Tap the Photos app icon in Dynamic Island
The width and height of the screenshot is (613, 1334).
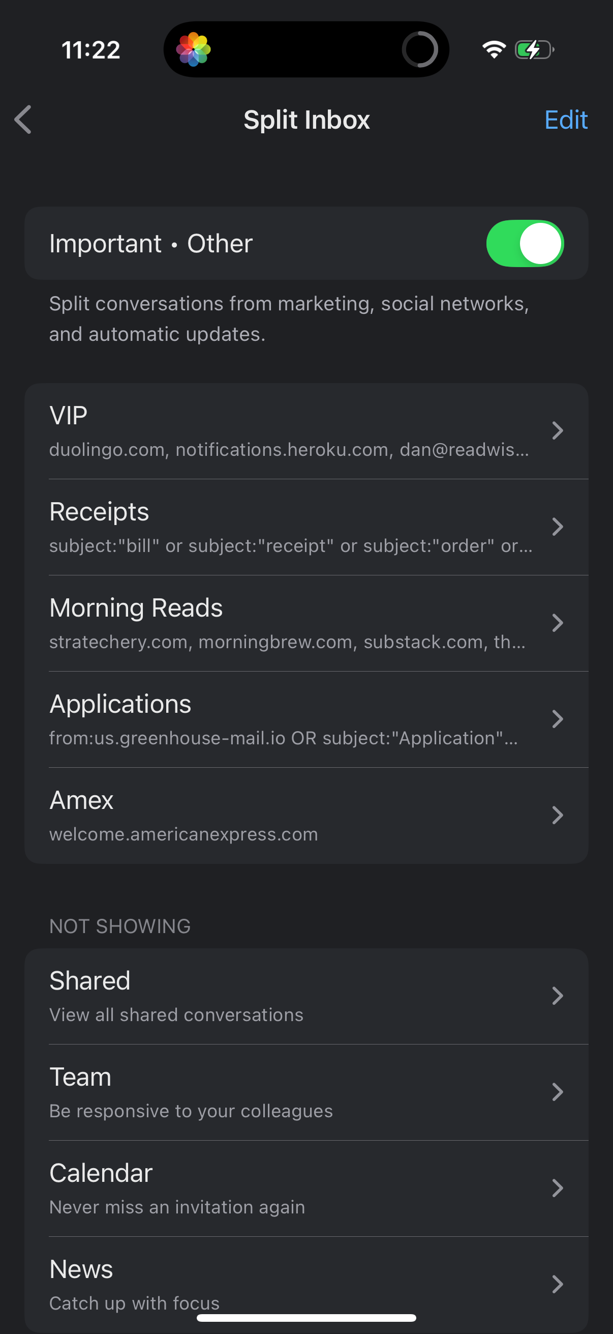(x=193, y=50)
